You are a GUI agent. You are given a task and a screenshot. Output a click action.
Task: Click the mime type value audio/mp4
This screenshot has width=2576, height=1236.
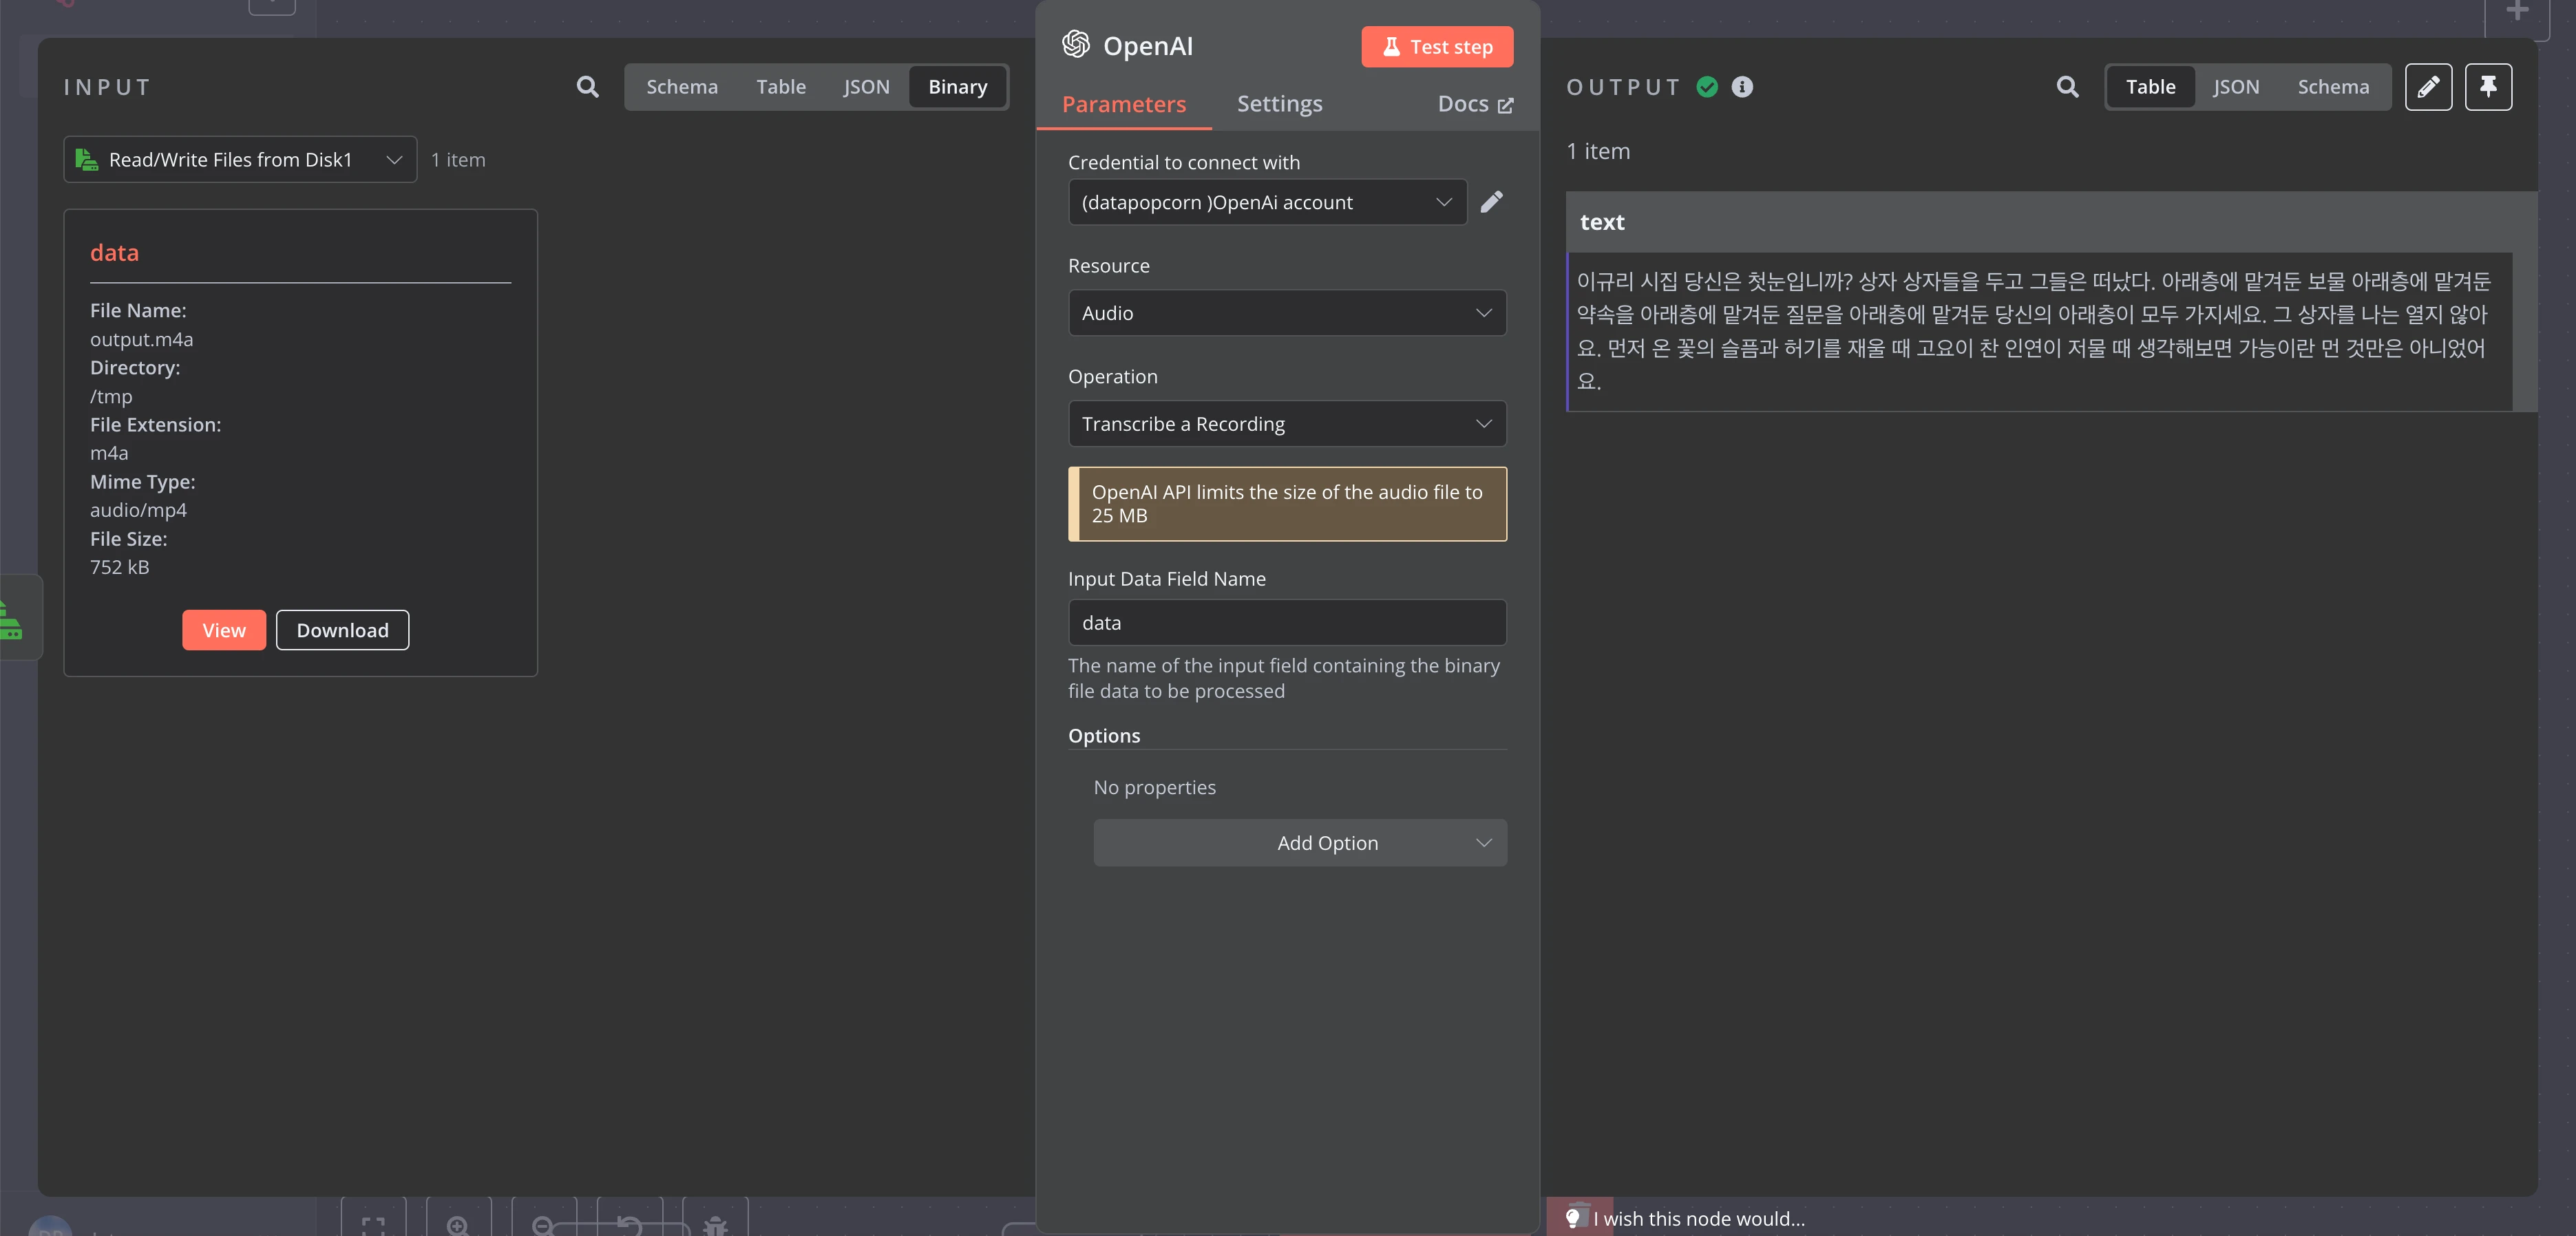[x=139, y=510]
